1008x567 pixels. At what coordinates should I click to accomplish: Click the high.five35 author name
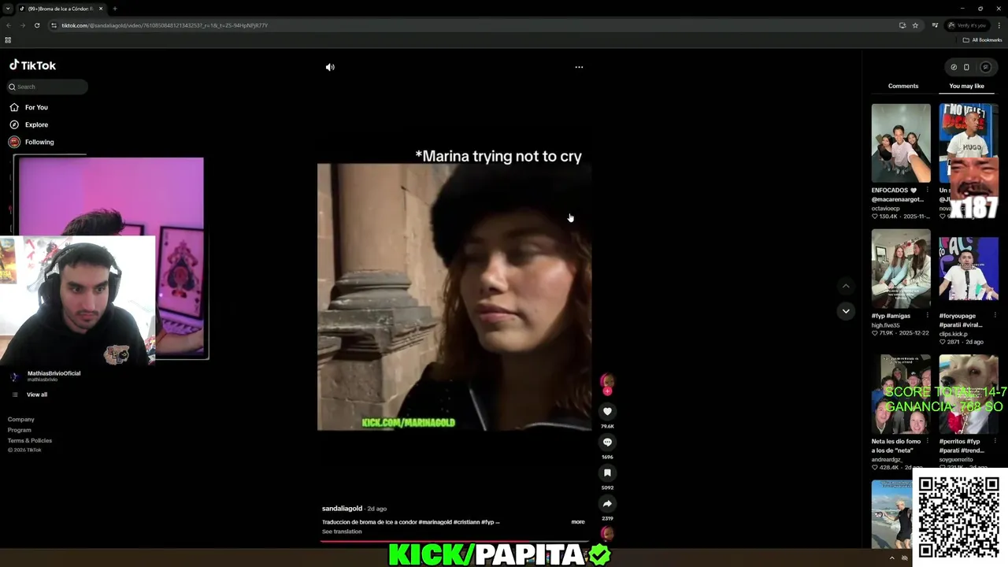(x=886, y=324)
